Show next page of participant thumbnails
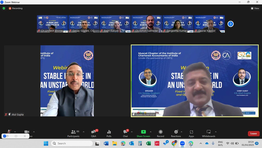262x148 pixels. tap(231, 24)
